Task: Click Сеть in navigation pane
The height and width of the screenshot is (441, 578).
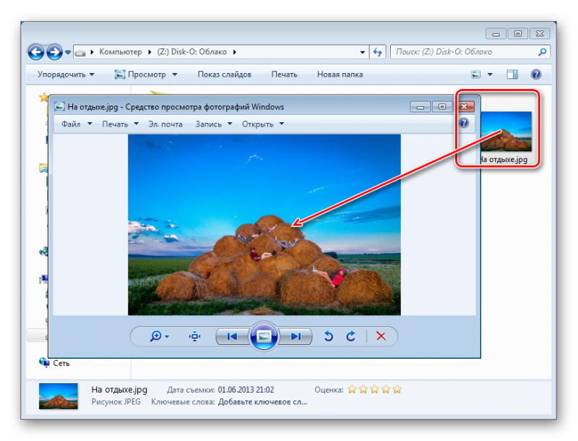Action: [x=61, y=363]
